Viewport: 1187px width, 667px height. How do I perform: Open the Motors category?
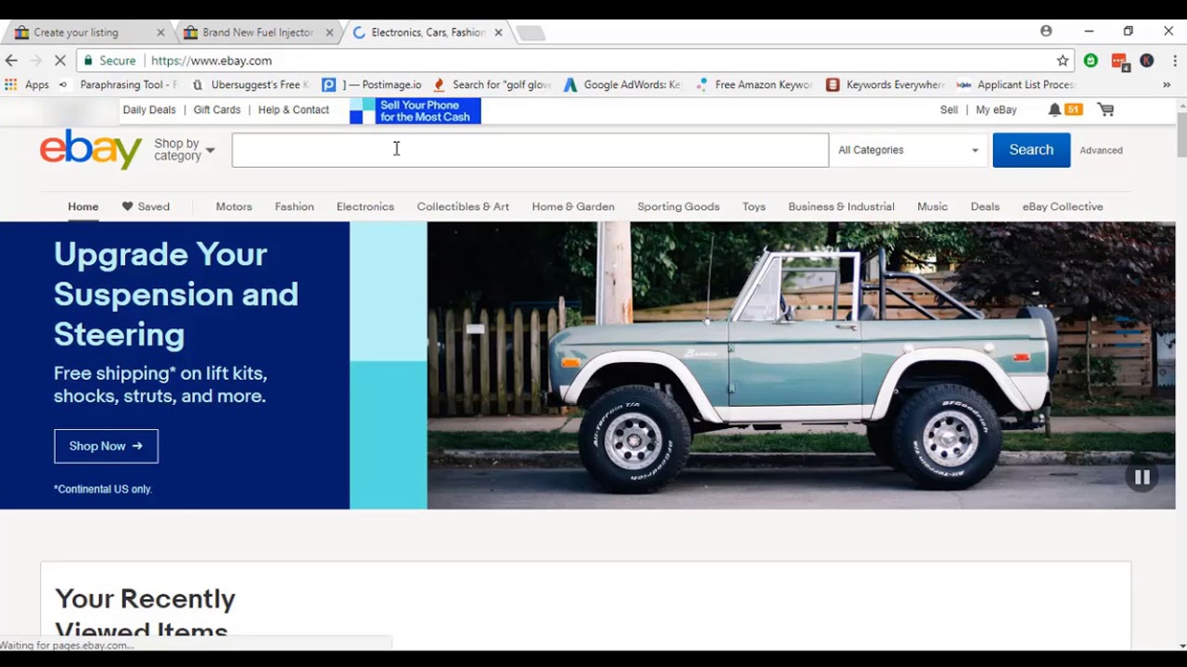tap(234, 207)
